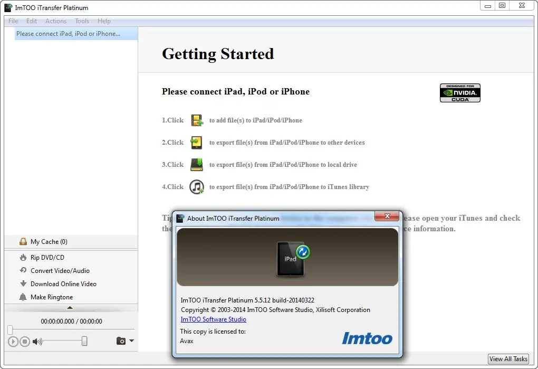
Task: Click the camera snapshot icon
Action: 121,341
